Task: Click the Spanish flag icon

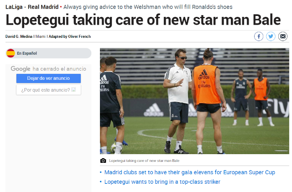Action: click(x=10, y=53)
